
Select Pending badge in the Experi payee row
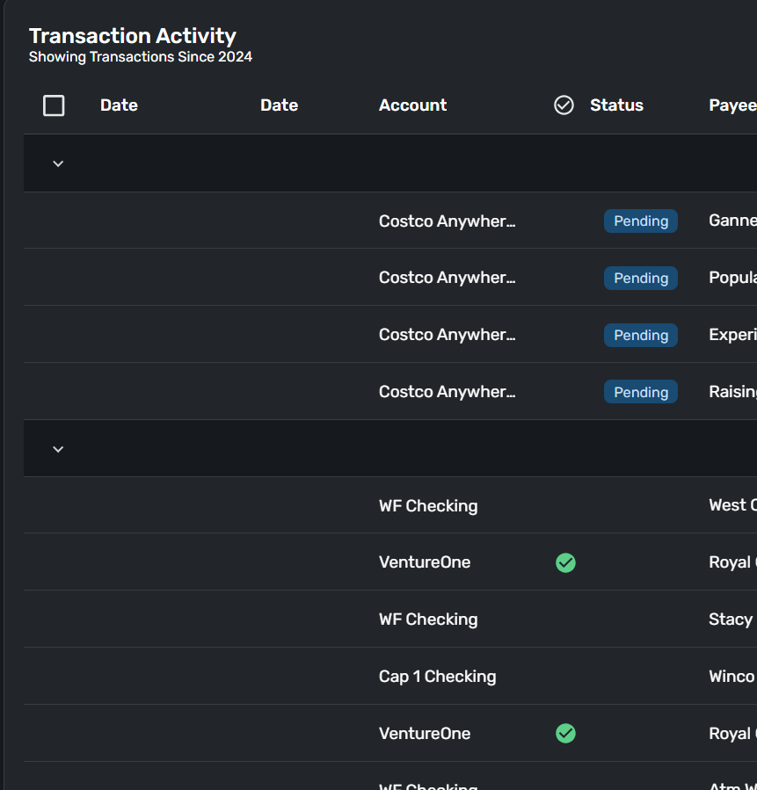coord(640,336)
